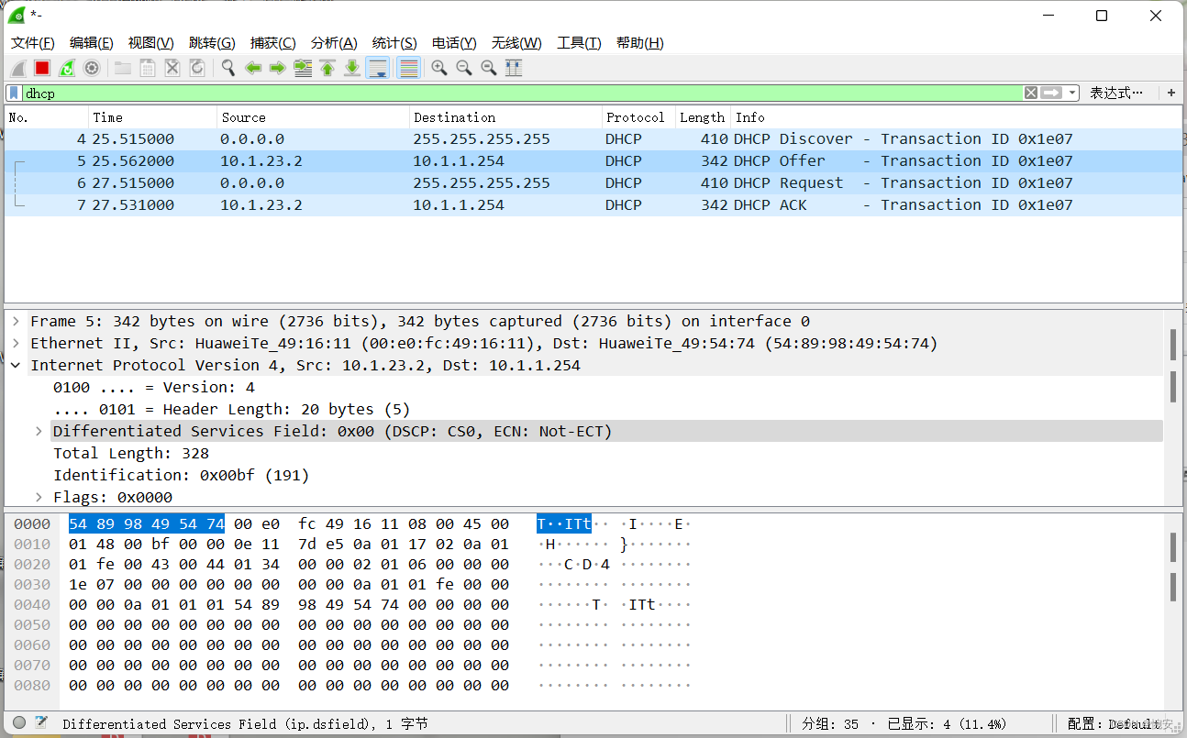This screenshot has height=738, width=1187.
Task: Open the 统计(S) menu
Action: 394,43
